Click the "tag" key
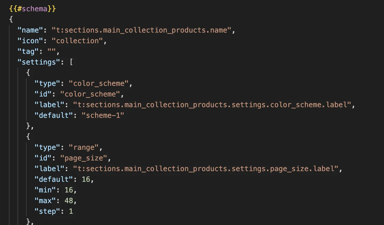This screenshot has height=225, width=384. pos(26,52)
